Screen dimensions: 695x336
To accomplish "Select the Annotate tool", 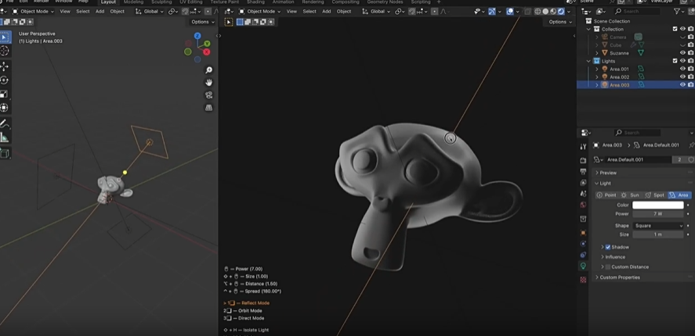I will 5,123.
